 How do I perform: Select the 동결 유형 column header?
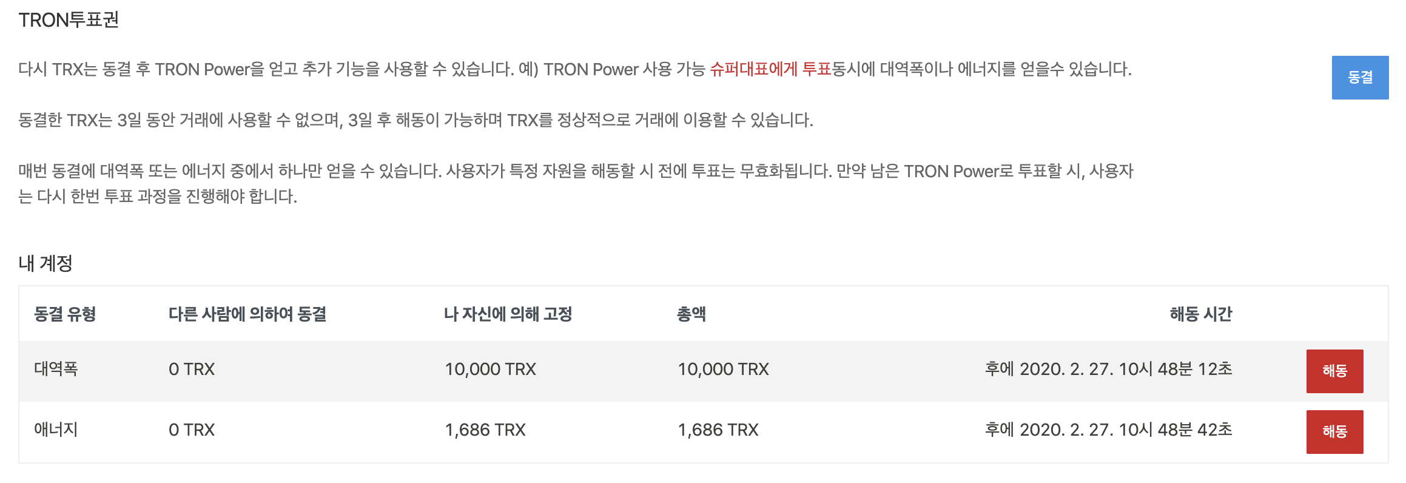tap(65, 314)
